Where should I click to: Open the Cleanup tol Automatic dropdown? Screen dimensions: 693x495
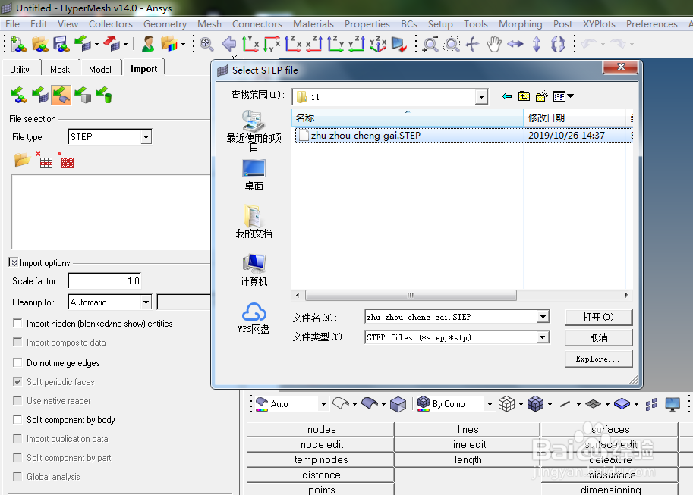(x=146, y=302)
